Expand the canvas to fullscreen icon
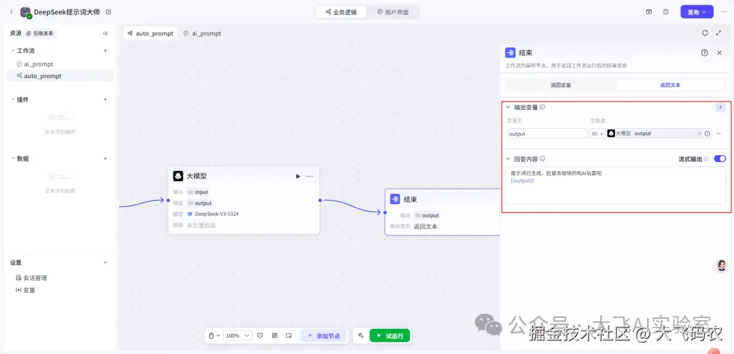This screenshot has width=734, height=354. [718, 33]
